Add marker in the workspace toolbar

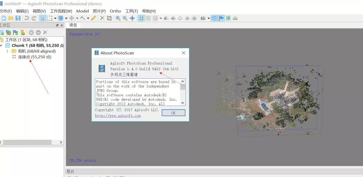[x=16, y=32]
